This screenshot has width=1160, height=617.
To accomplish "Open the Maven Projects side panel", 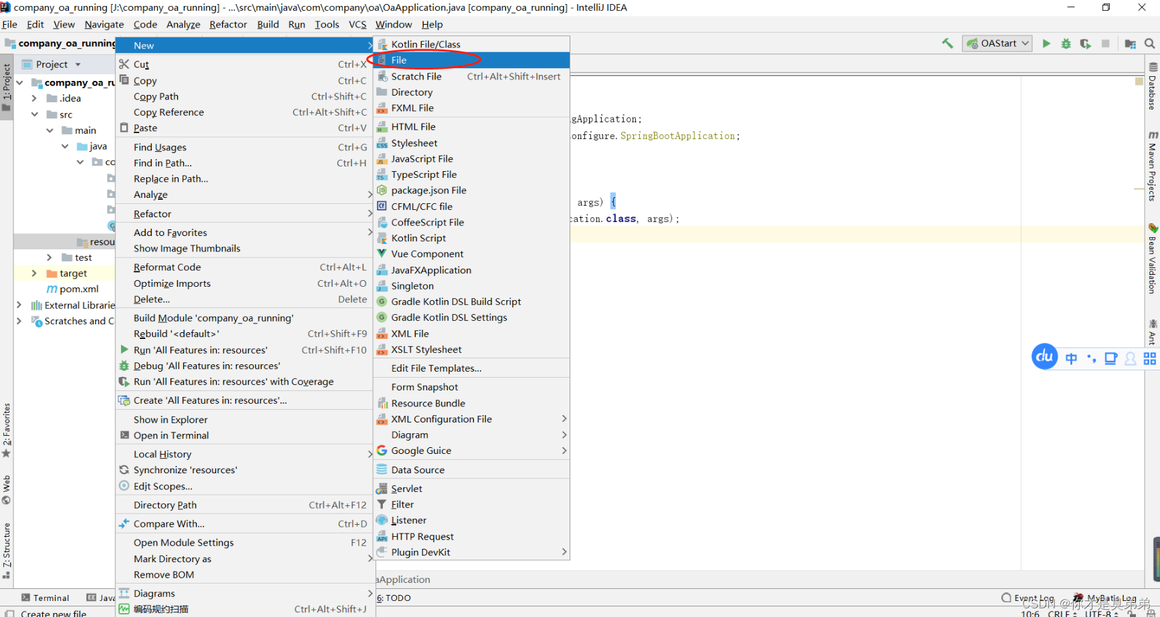I will coord(1153,166).
